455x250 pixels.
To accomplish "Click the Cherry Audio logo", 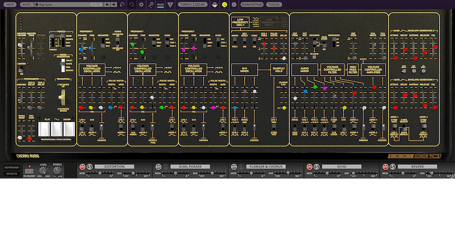I will pos(28,156).
